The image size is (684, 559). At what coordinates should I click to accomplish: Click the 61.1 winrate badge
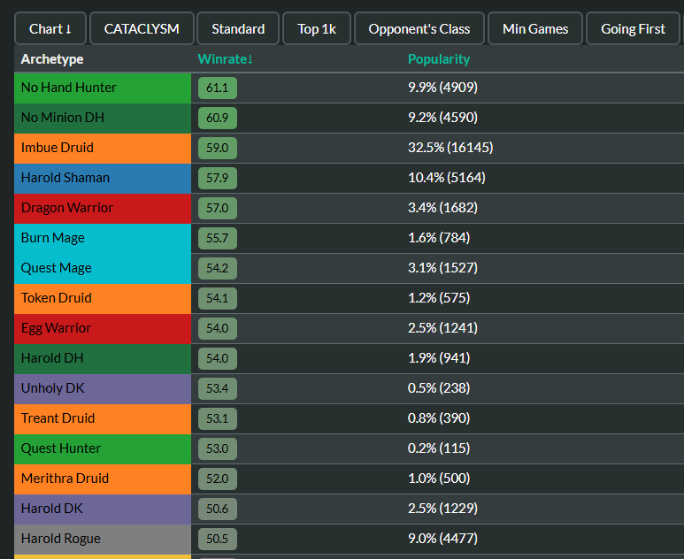(x=218, y=88)
